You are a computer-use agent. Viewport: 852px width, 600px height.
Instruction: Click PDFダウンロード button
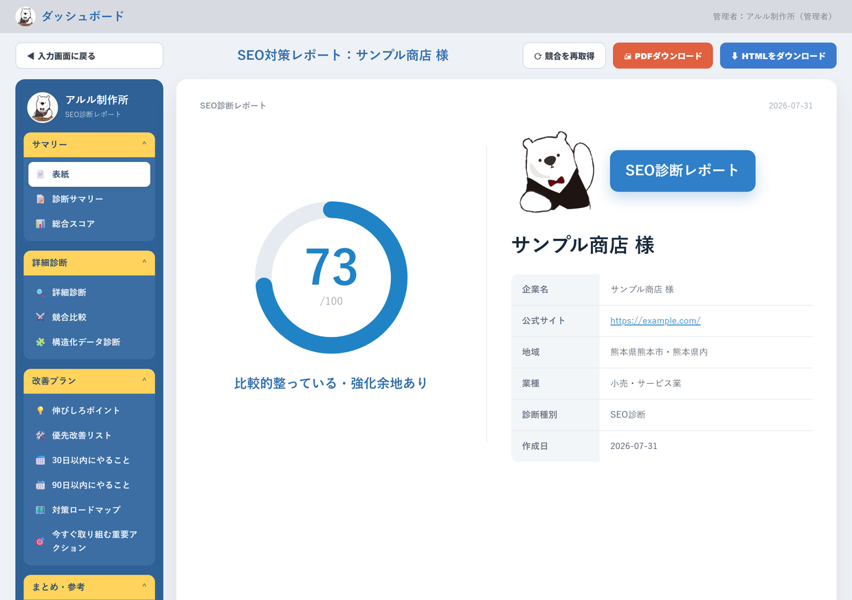(663, 56)
